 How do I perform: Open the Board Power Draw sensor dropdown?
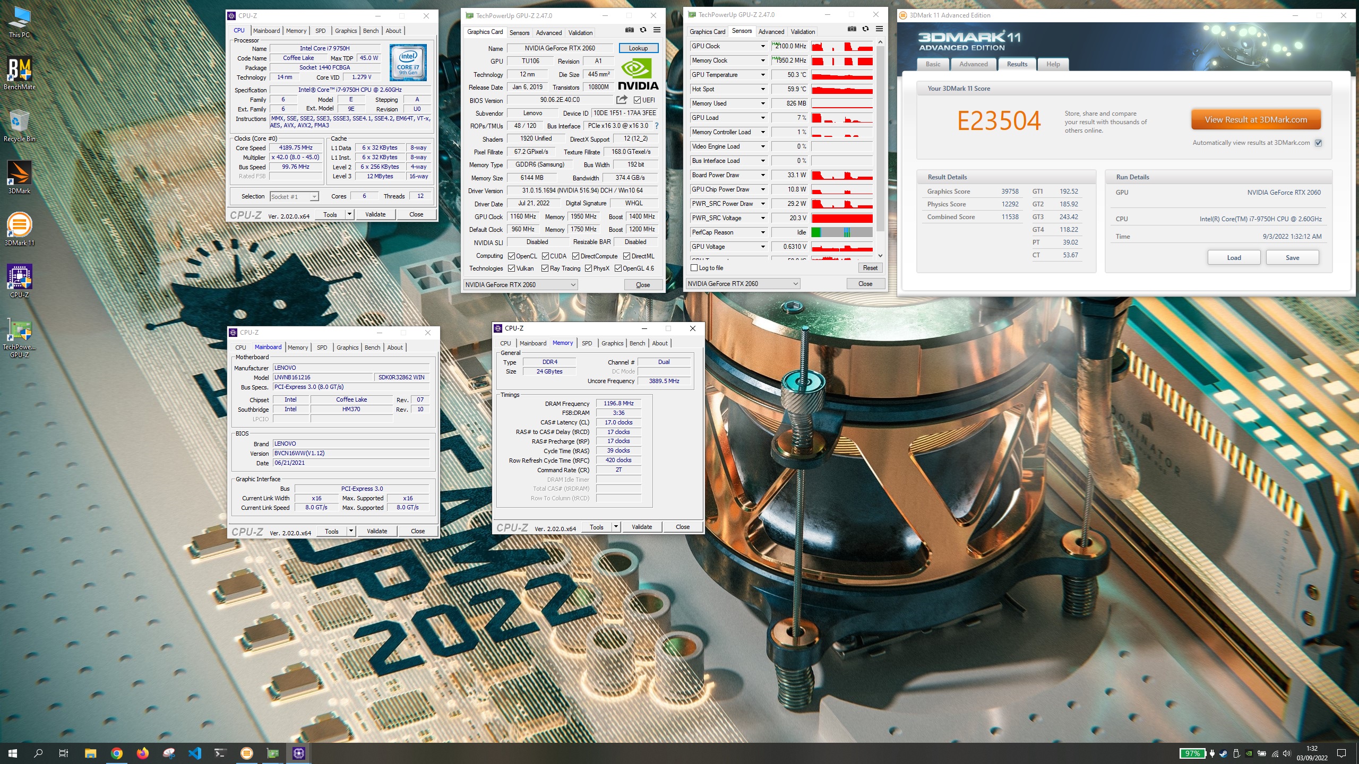[763, 175]
